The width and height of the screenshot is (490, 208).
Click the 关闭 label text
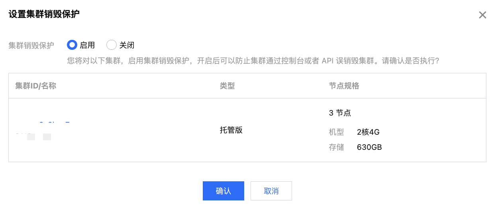(x=127, y=45)
